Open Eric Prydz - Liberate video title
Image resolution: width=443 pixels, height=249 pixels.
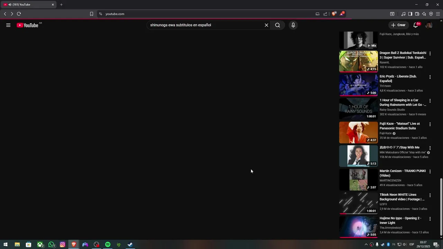[398, 79]
